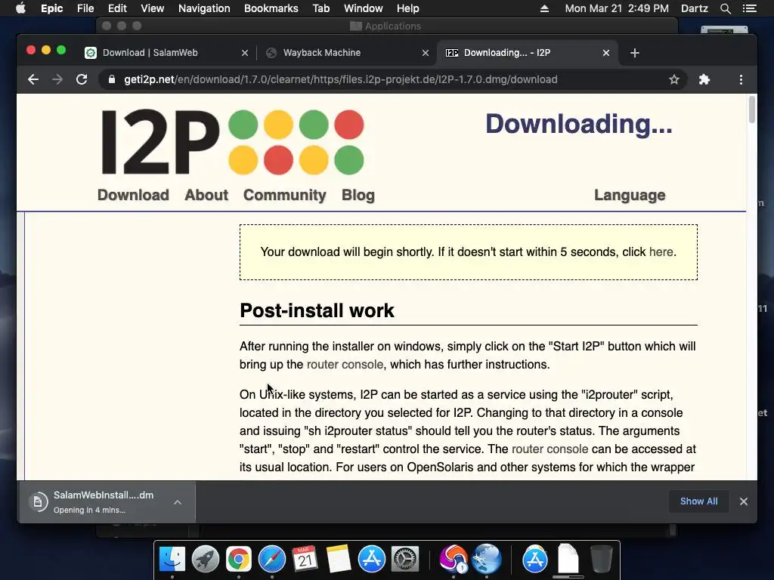
Task: Open the Navigation menu
Action: 204,8
